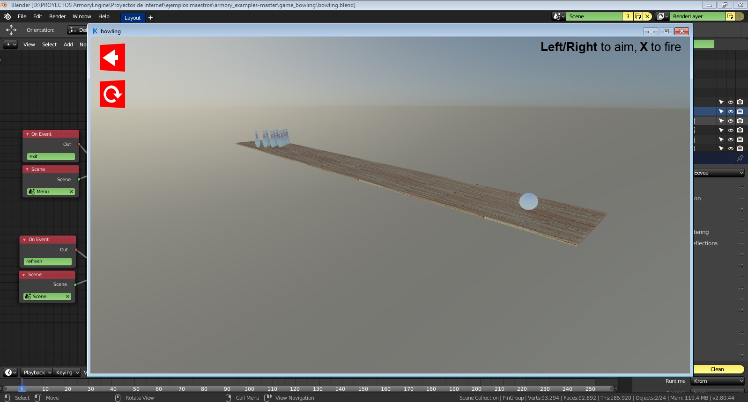Select the Layout workspace tab

click(133, 18)
